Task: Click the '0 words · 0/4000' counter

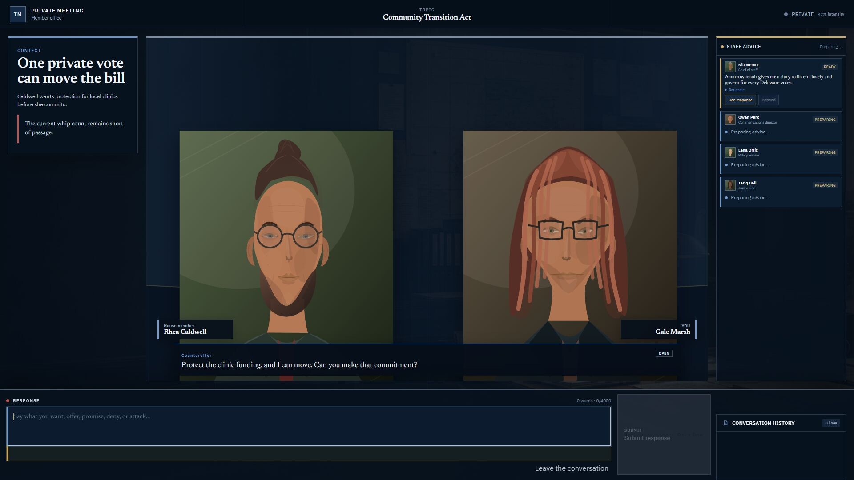Action: coord(594,401)
